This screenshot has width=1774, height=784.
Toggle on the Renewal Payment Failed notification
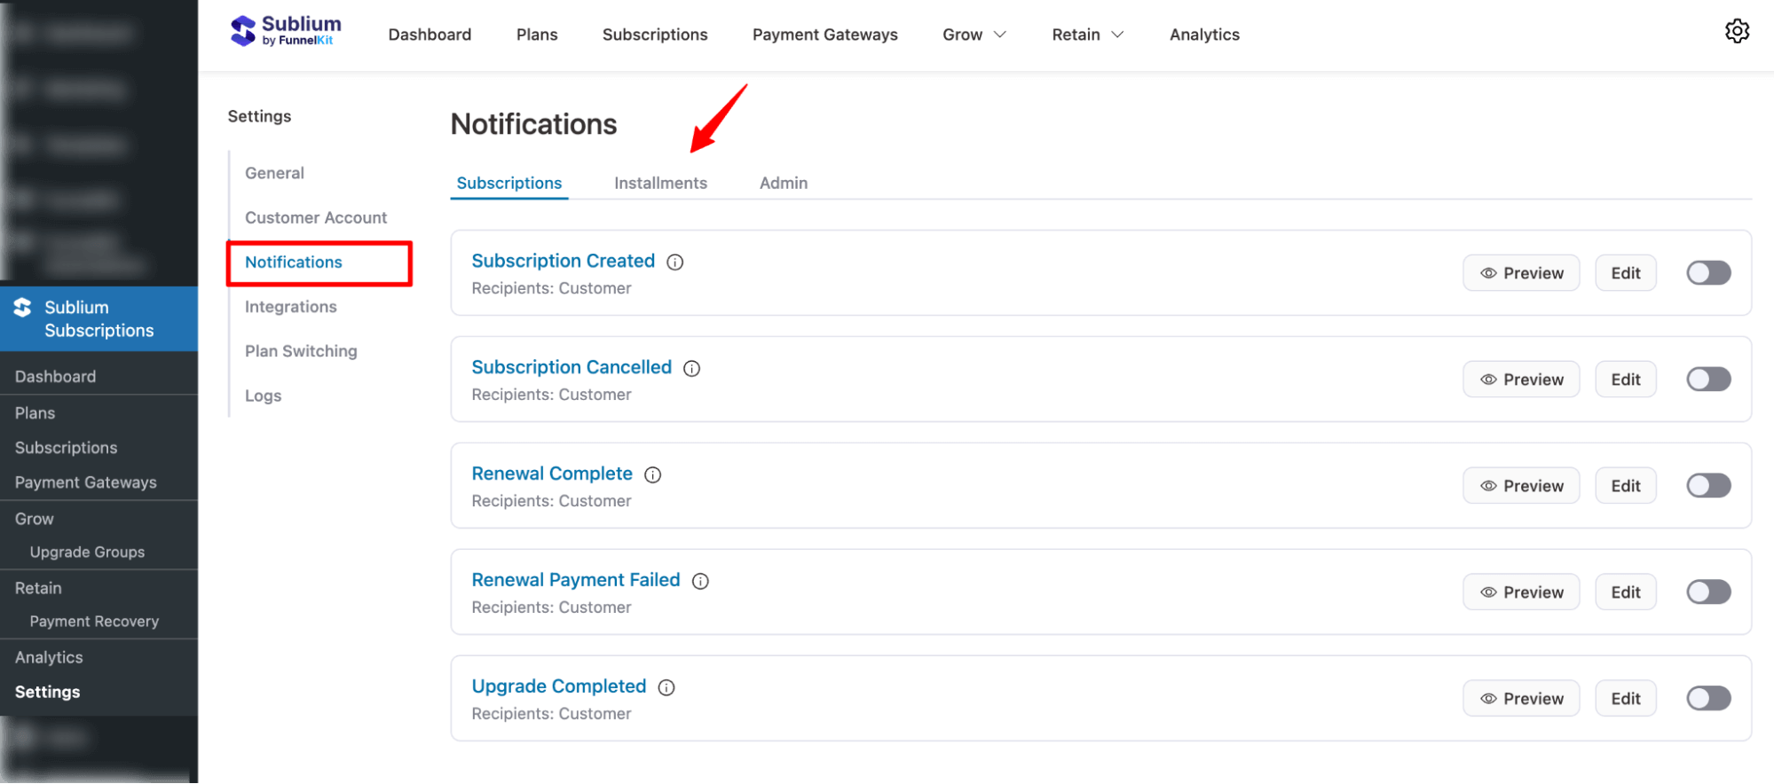point(1707,592)
